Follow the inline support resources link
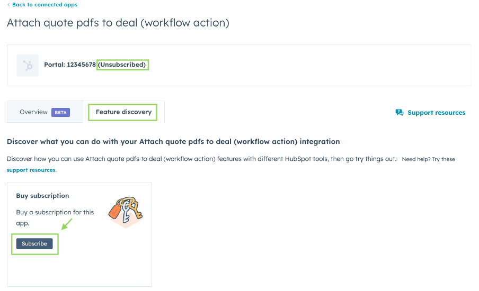 (31, 170)
